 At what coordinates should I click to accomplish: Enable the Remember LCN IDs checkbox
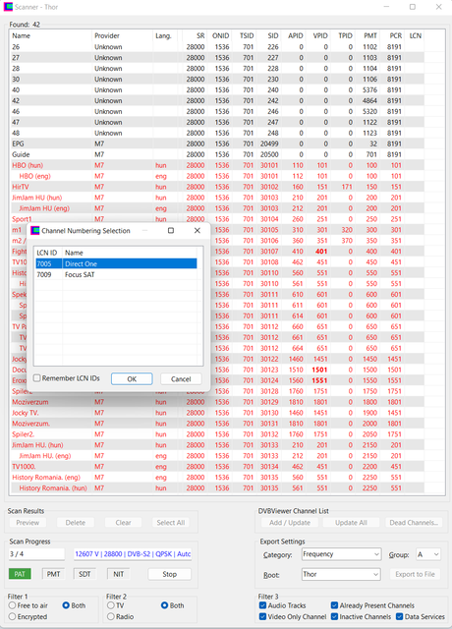(37, 378)
